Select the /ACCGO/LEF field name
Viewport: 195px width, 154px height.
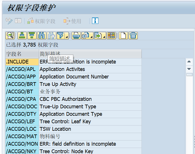coord(22,122)
